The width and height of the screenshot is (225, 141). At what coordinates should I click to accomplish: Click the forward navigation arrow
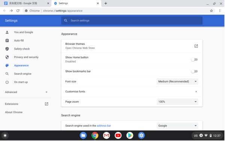coord(11,11)
